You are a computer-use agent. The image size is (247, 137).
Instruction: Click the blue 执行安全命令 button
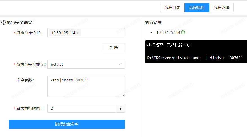click(67, 124)
